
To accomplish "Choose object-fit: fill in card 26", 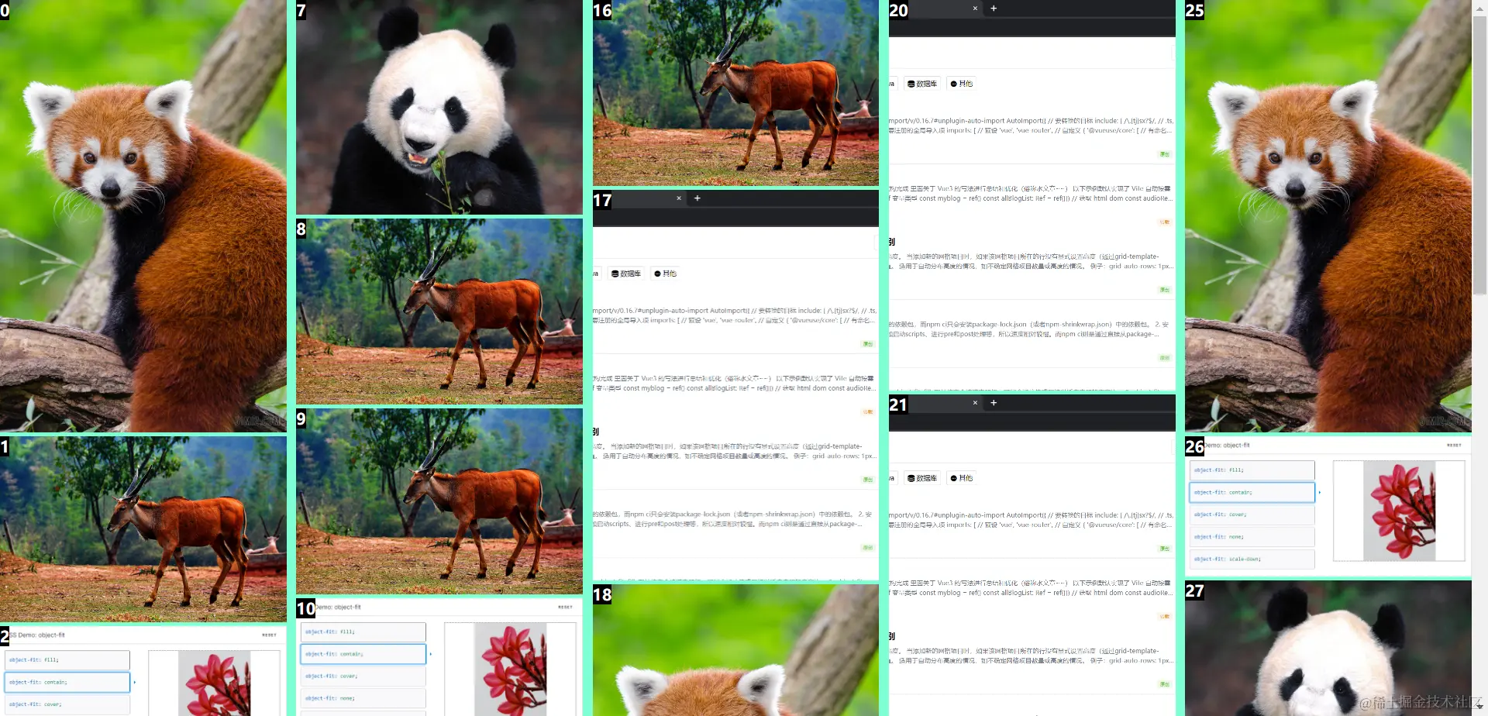I will (x=1252, y=470).
